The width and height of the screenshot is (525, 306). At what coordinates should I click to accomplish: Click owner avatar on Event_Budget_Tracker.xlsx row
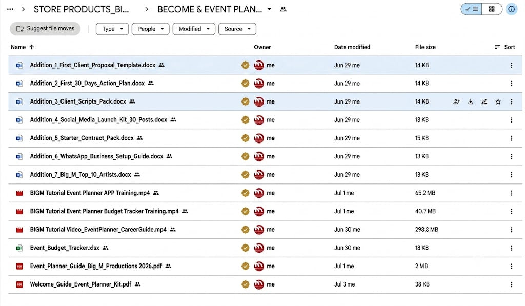(x=259, y=248)
